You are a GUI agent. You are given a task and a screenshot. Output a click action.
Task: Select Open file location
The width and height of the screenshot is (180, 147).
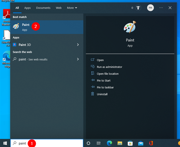[x=107, y=74]
